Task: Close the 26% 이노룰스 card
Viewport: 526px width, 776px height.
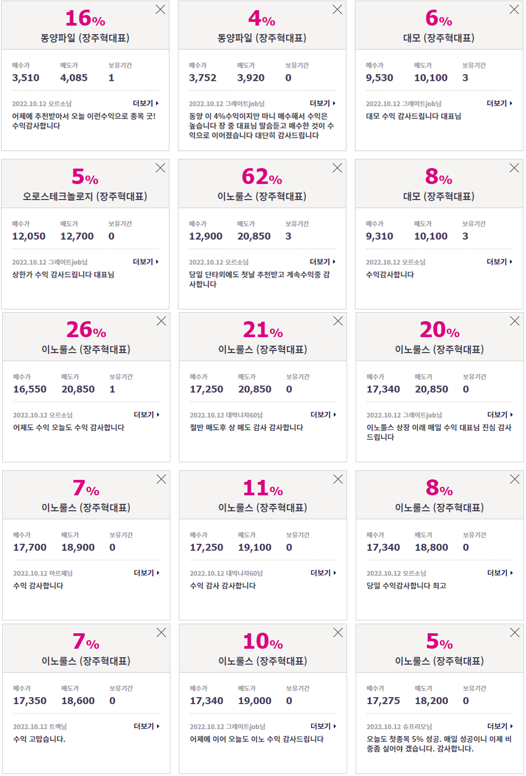Action: pyautogui.click(x=161, y=321)
